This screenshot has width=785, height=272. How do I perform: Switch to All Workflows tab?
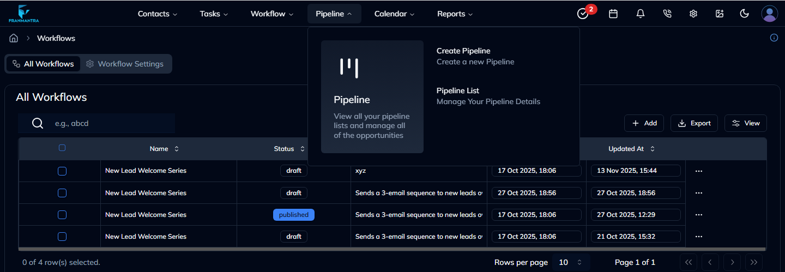[43, 64]
